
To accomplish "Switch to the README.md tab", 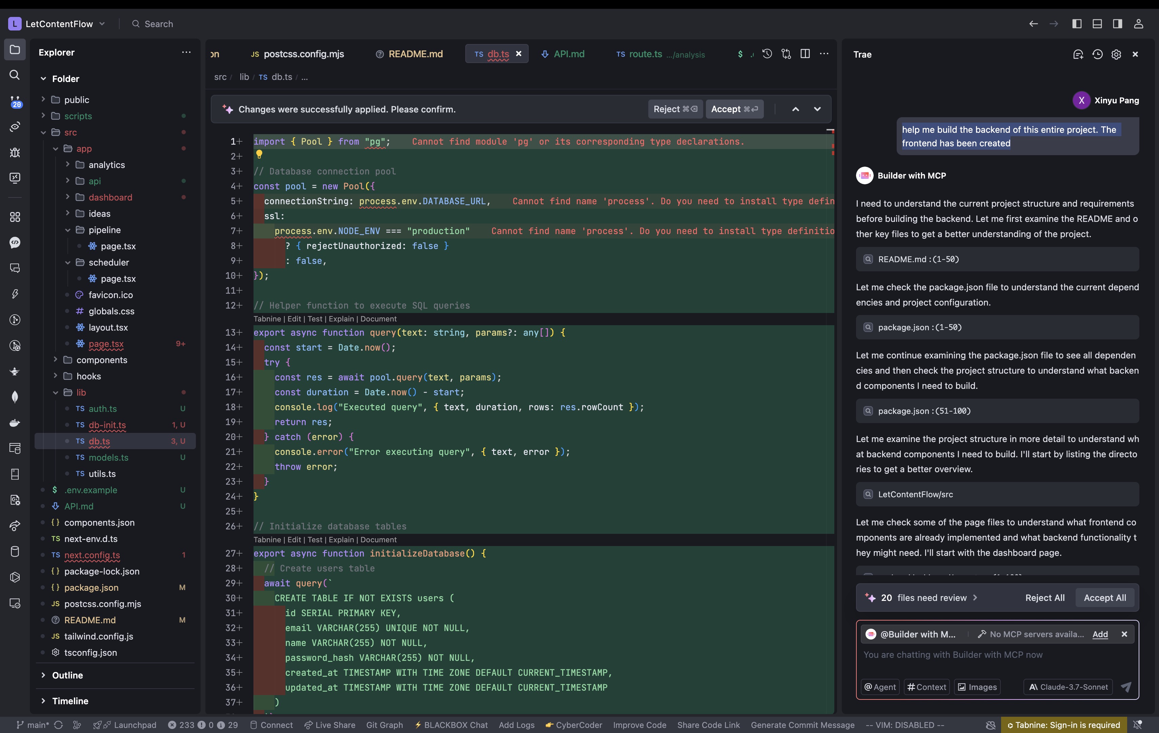I will tap(415, 54).
